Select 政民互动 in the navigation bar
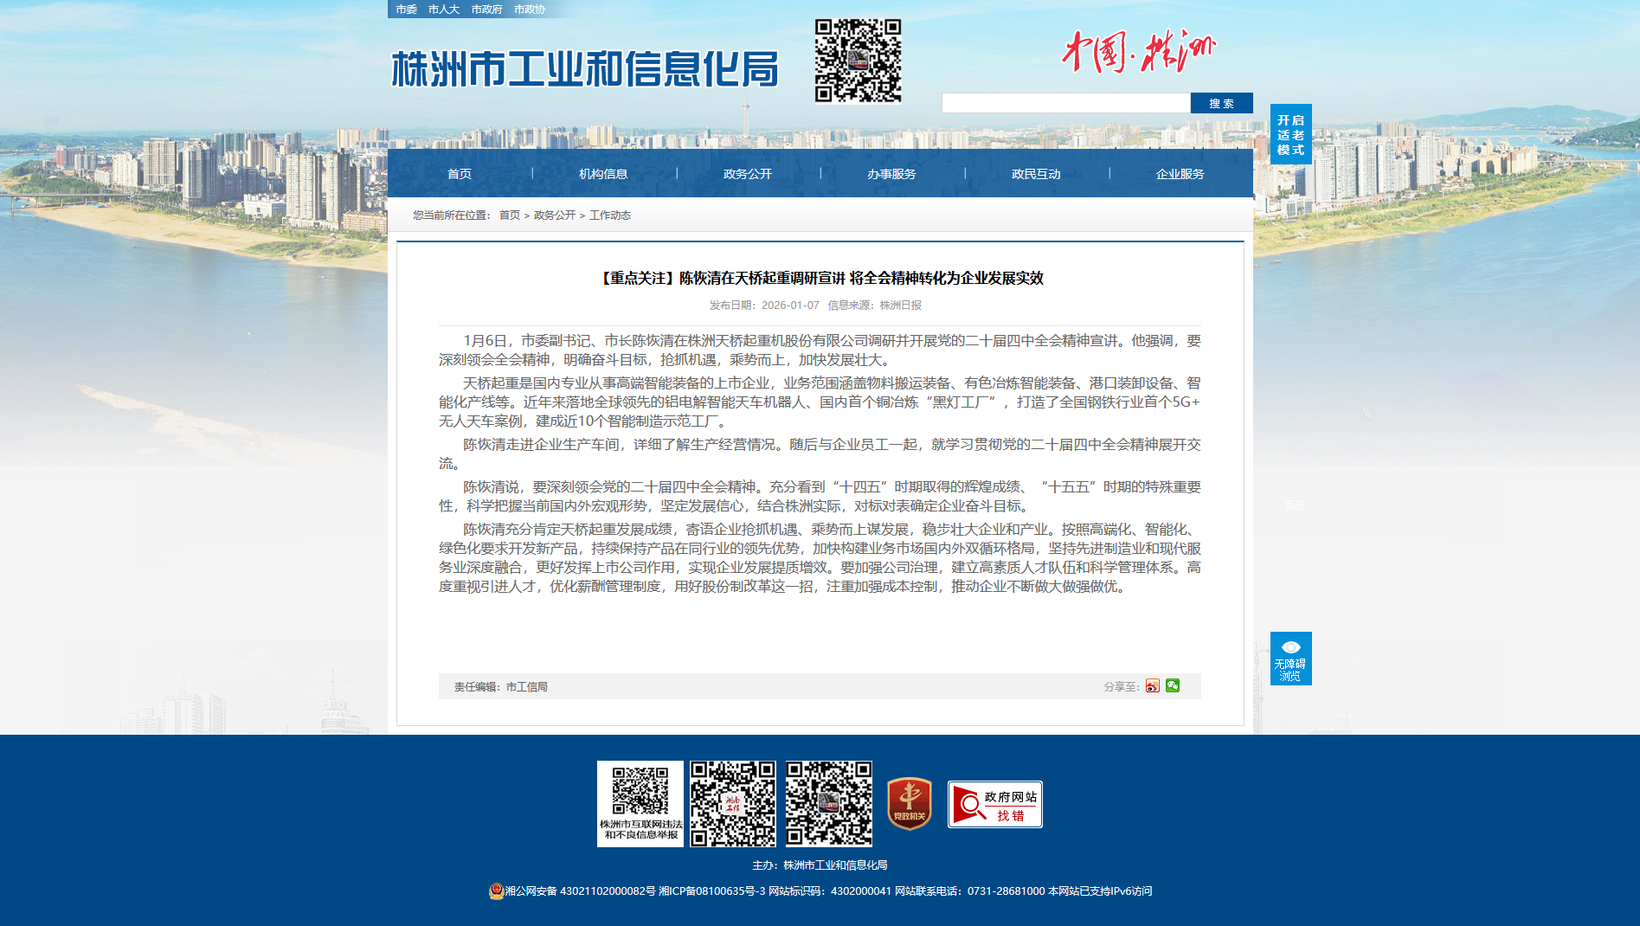The image size is (1640, 926). tap(1036, 174)
